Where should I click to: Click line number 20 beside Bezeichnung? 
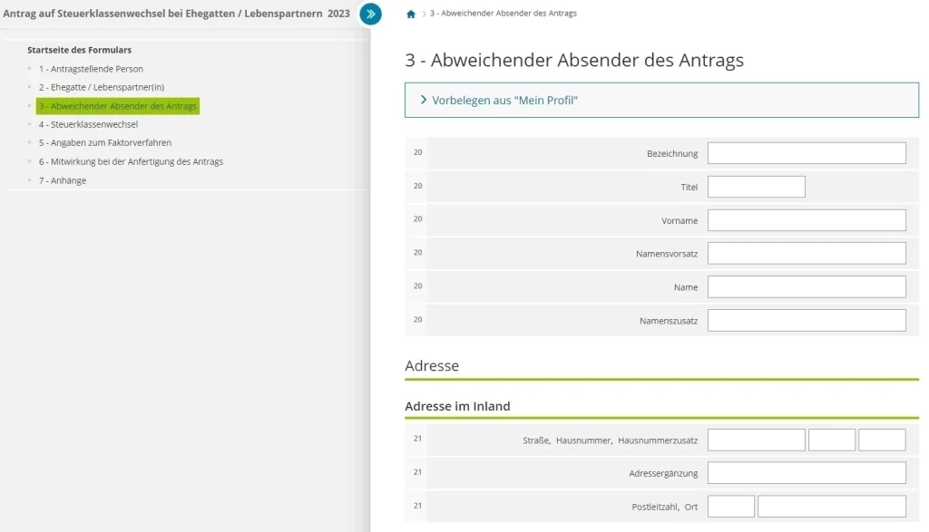(x=417, y=152)
